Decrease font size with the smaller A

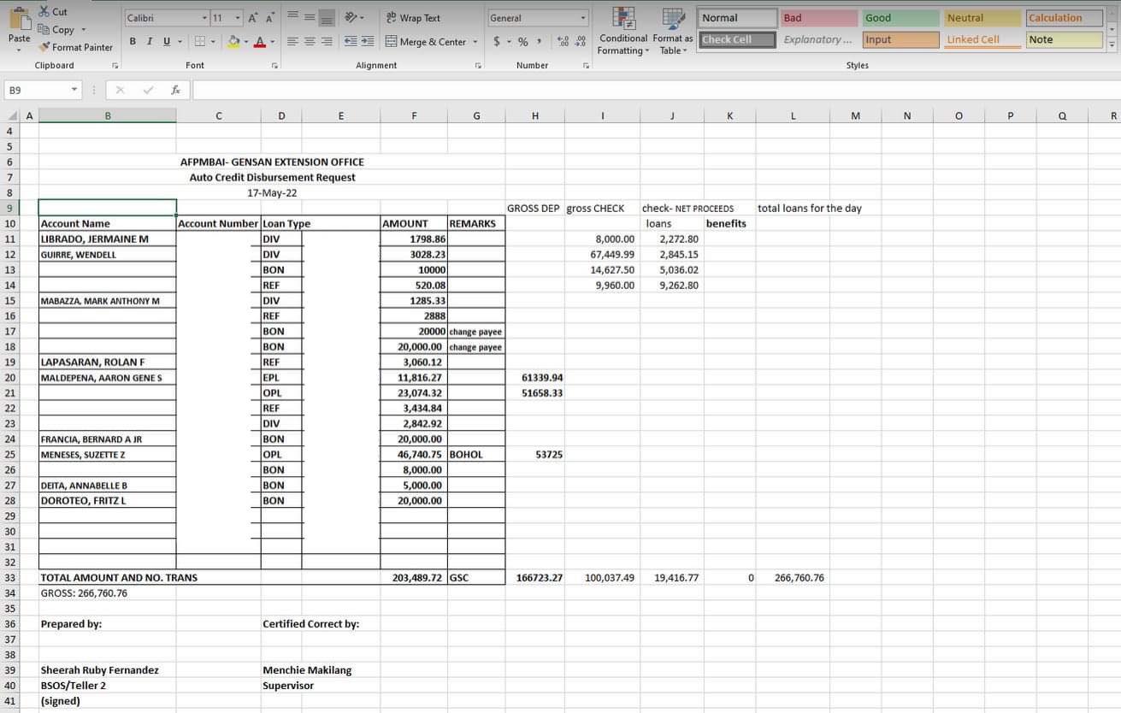(269, 18)
